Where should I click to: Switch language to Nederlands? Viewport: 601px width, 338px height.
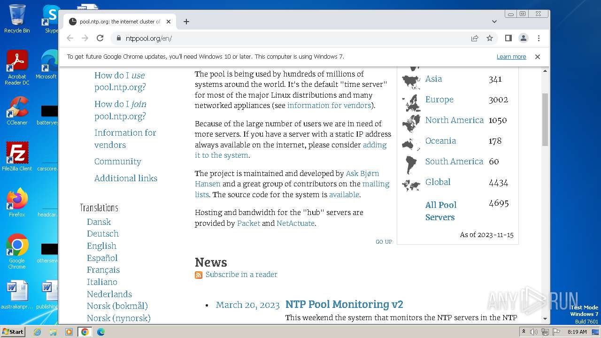tap(109, 294)
